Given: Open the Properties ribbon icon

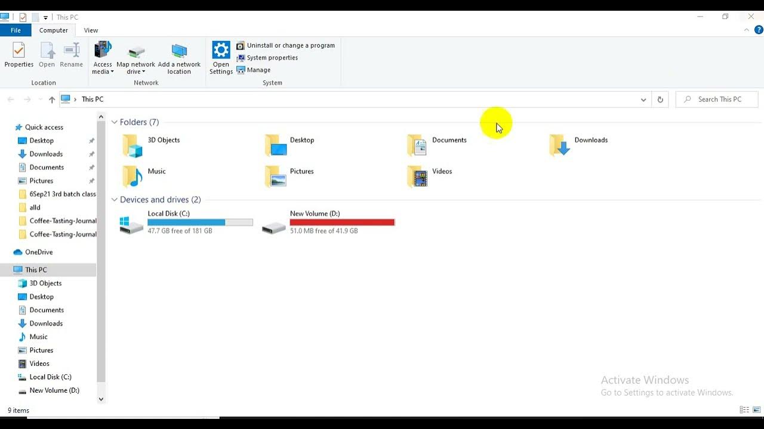Looking at the screenshot, I should click(x=19, y=55).
